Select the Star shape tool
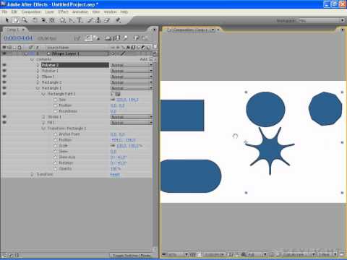The image size is (347, 260). (63, 20)
